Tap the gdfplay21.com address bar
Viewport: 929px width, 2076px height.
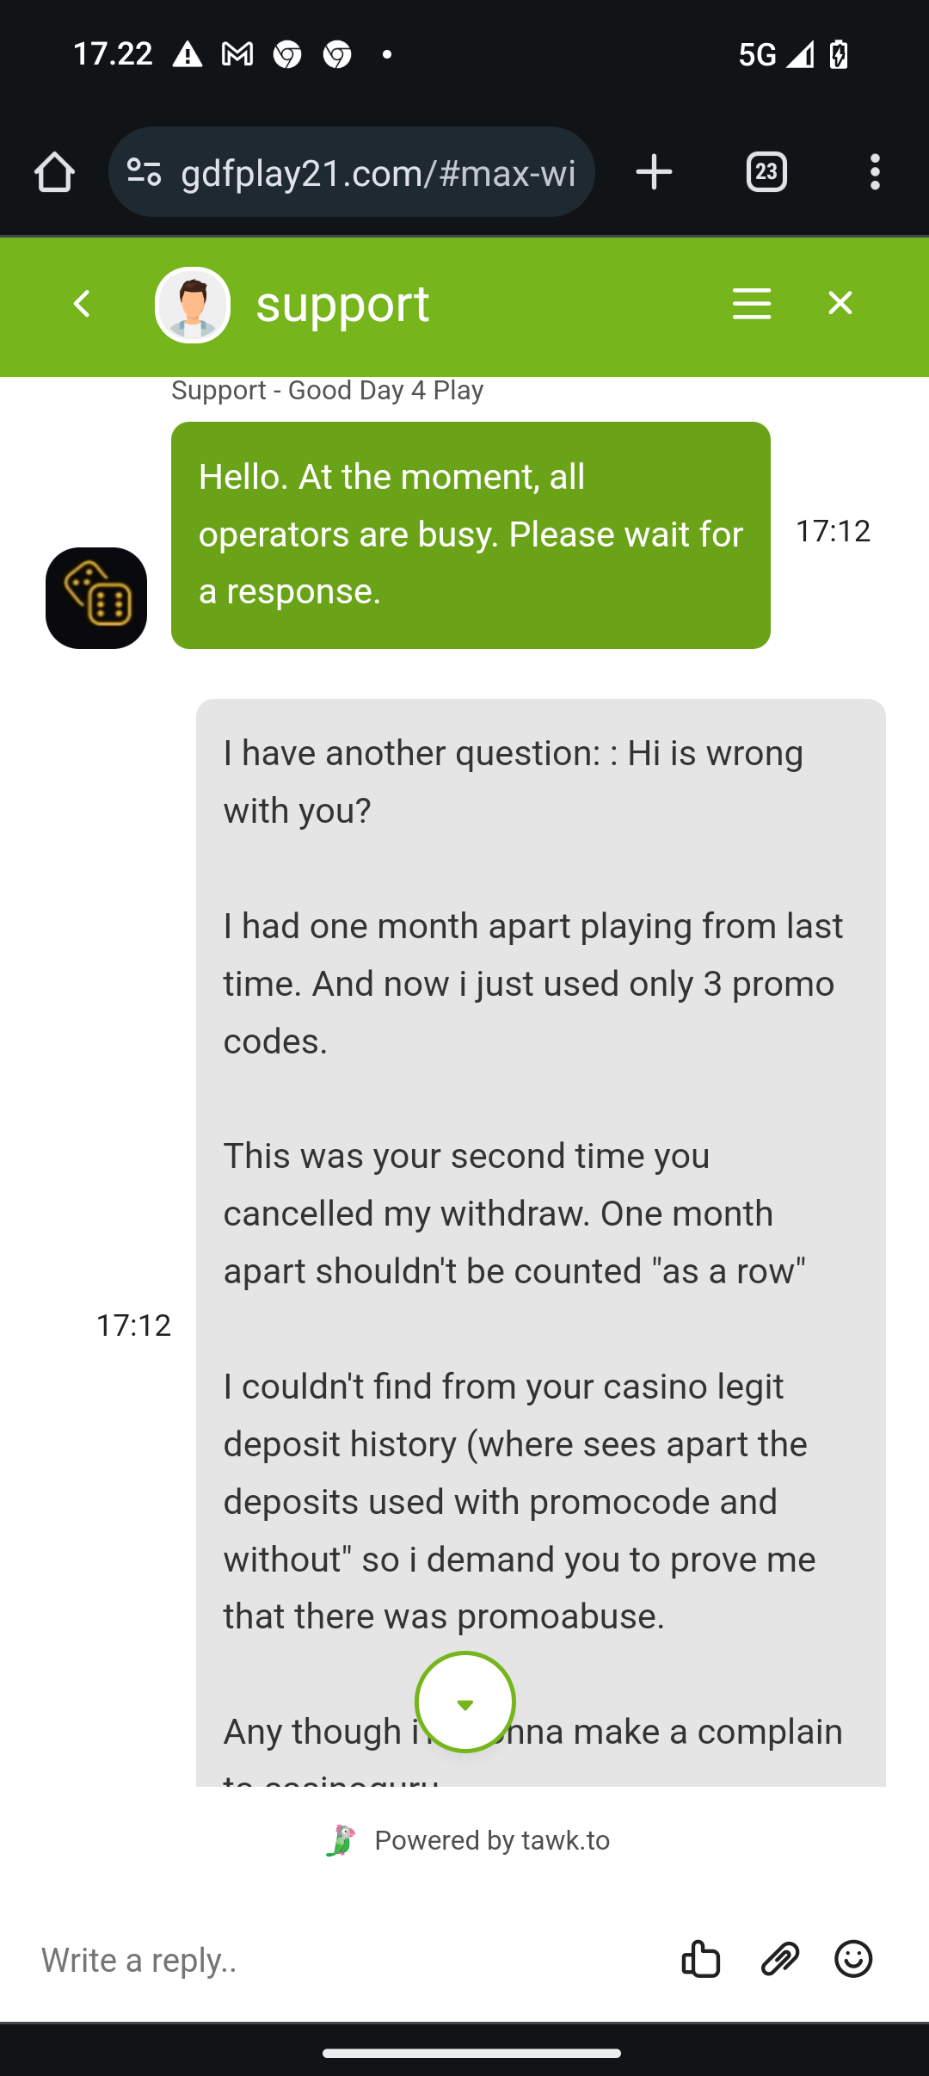(x=377, y=173)
